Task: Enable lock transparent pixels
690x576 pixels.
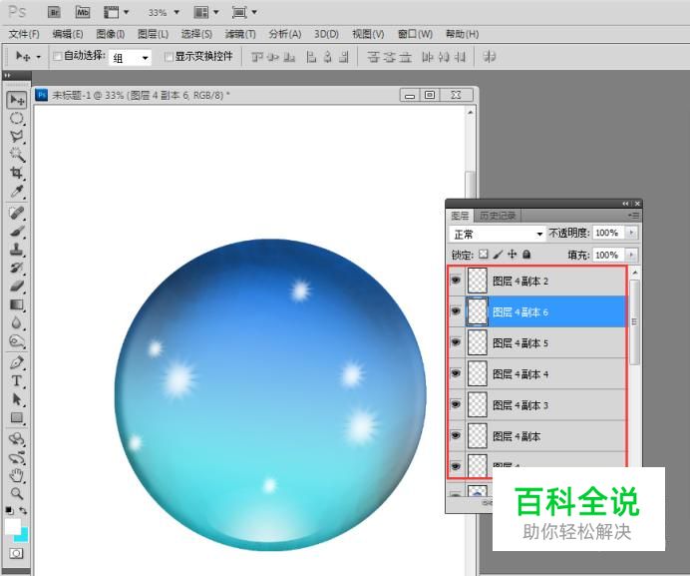Action: coord(484,254)
